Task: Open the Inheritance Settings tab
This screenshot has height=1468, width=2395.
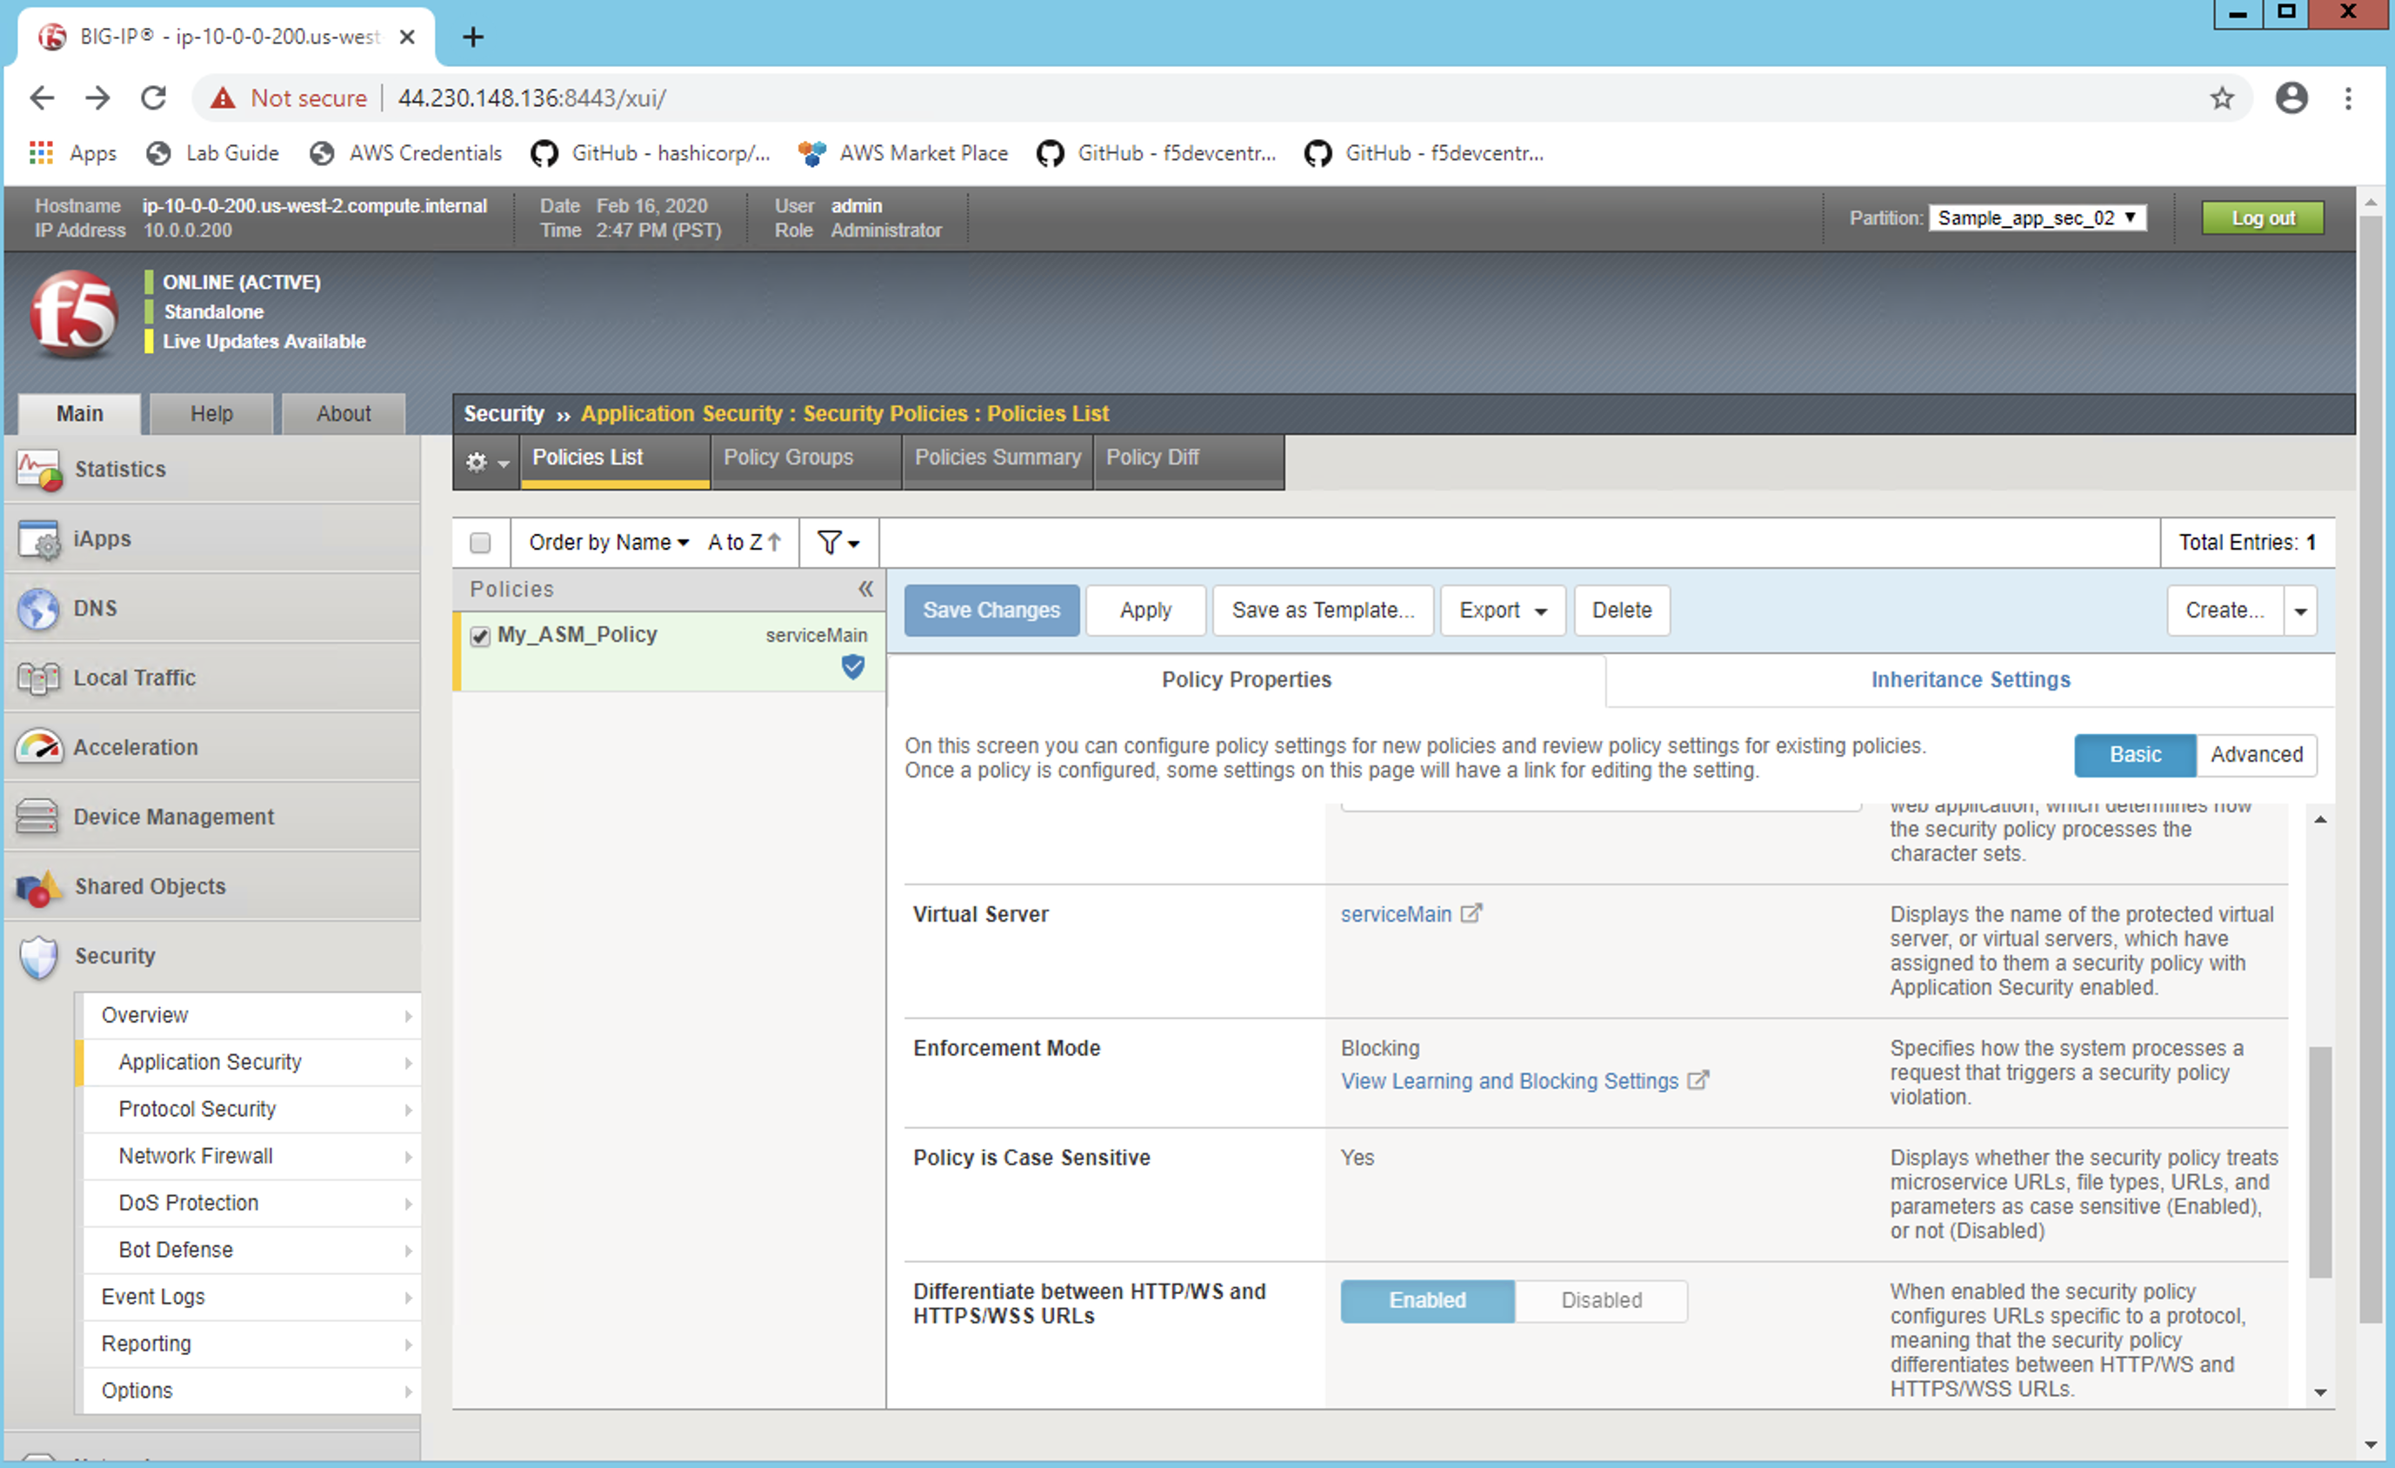Action: click(x=1971, y=681)
